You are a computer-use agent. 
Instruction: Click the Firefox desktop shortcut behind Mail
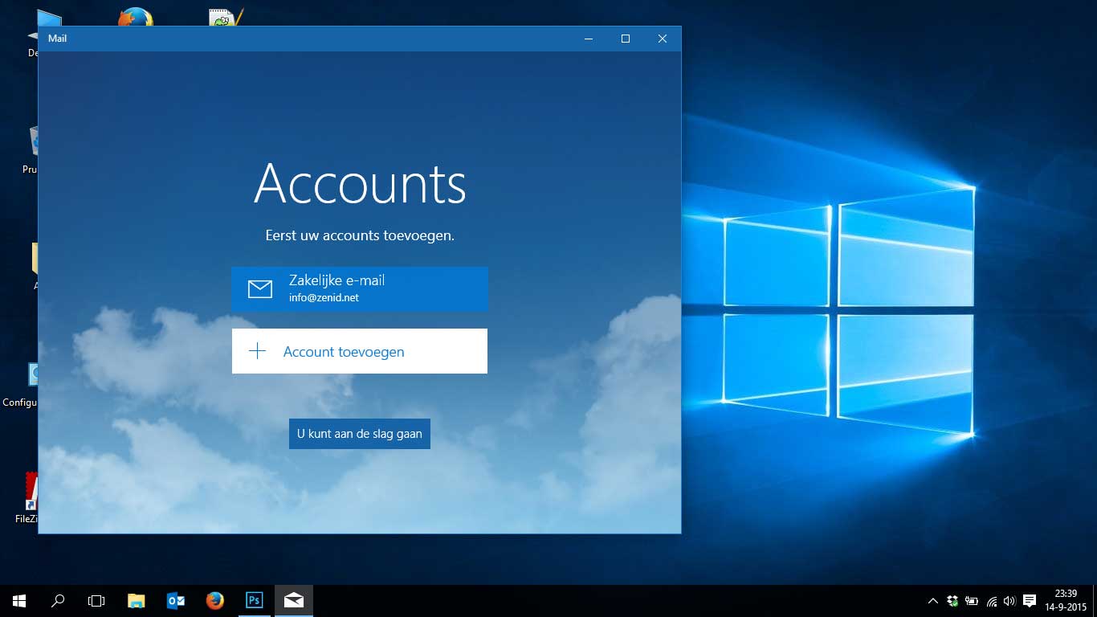[x=136, y=17]
